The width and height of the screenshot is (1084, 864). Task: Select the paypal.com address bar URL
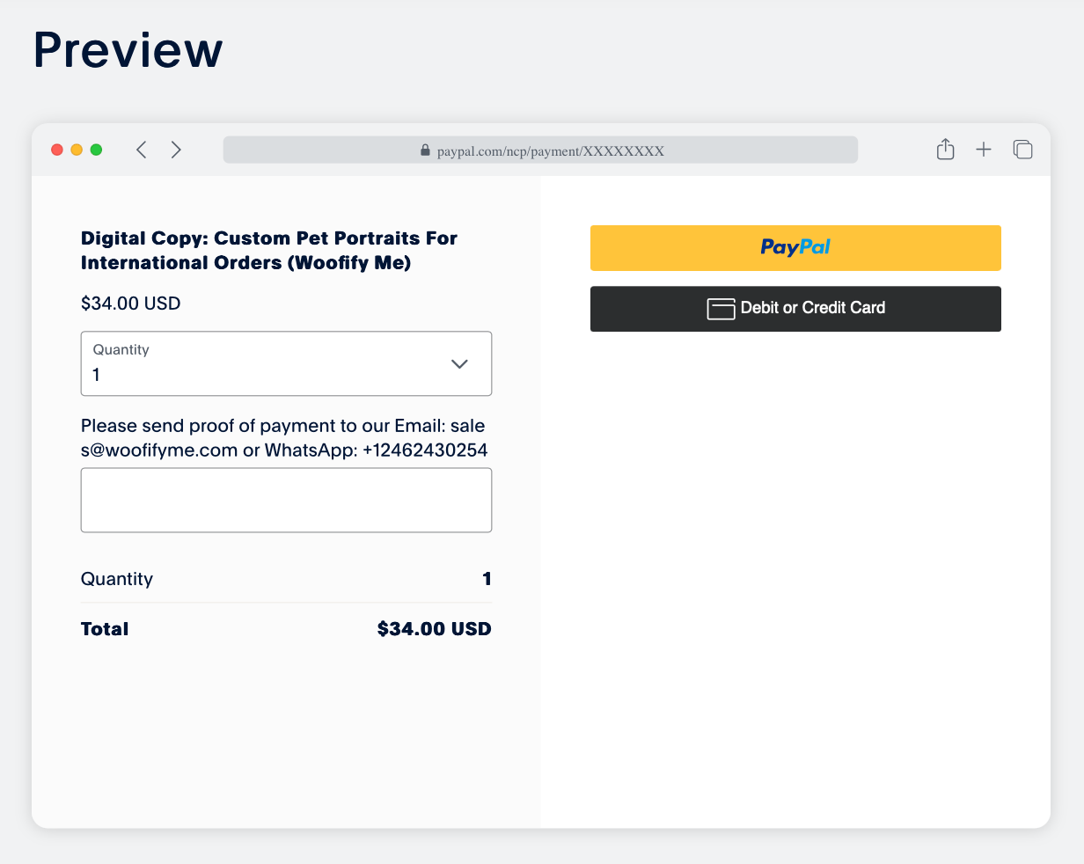[550, 150]
